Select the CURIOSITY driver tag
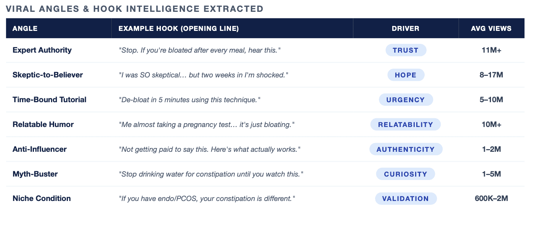Viewport: 539px width, 225px height. point(406,174)
